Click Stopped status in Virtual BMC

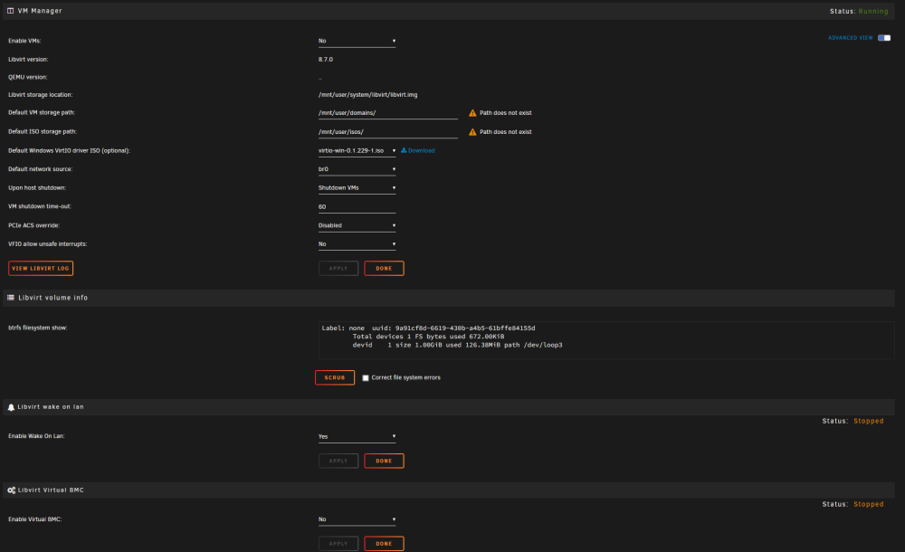pyautogui.click(x=869, y=504)
